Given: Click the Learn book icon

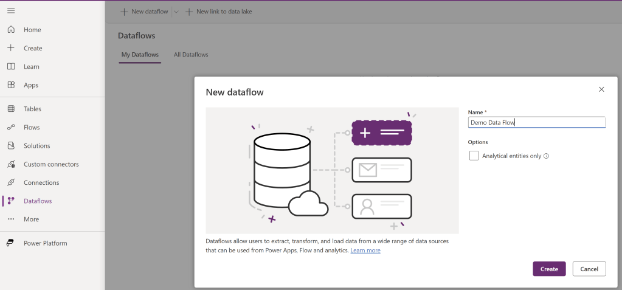Looking at the screenshot, I should click(x=11, y=66).
